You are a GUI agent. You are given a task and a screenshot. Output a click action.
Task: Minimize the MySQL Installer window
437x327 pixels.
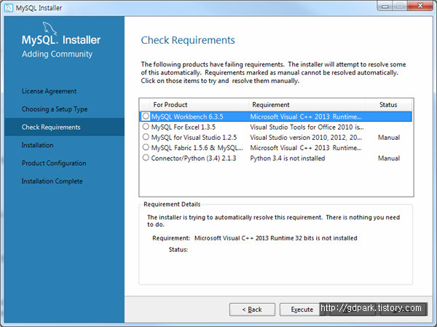pyautogui.click(x=385, y=6)
